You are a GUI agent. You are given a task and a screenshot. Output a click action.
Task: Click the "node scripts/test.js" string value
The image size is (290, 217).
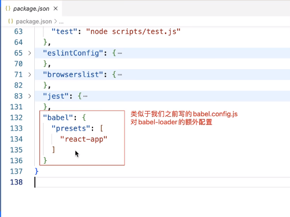[x=133, y=31]
